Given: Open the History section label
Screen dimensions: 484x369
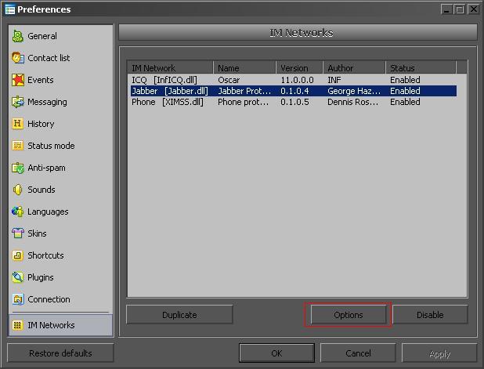Looking at the screenshot, I should pyautogui.click(x=41, y=124).
